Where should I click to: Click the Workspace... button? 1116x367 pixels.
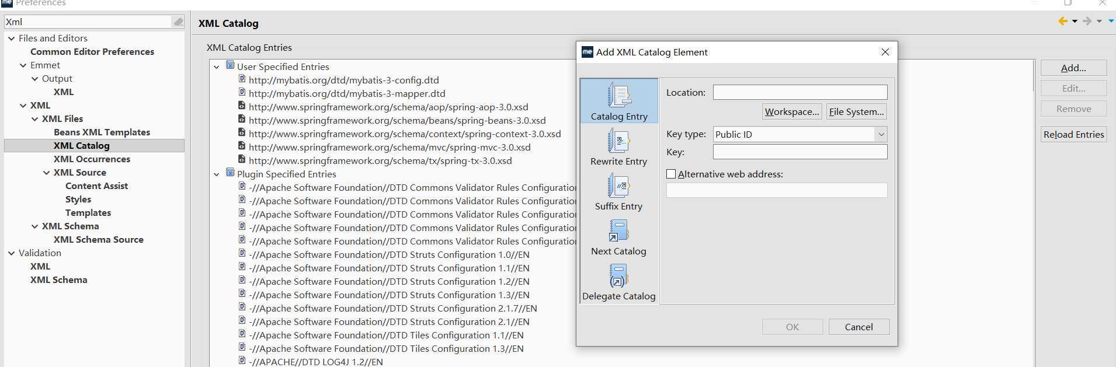pos(792,111)
